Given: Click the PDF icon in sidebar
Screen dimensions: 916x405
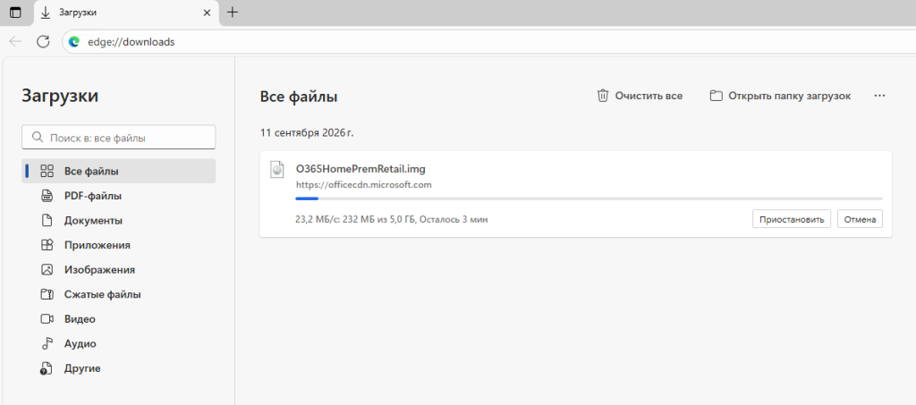Looking at the screenshot, I should pyautogui.click(x=47, y=196).
